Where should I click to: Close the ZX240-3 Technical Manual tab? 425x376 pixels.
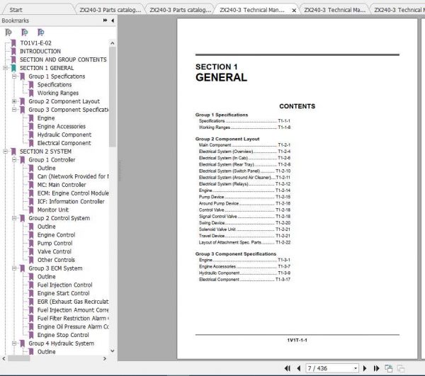[x=294, y=11]
